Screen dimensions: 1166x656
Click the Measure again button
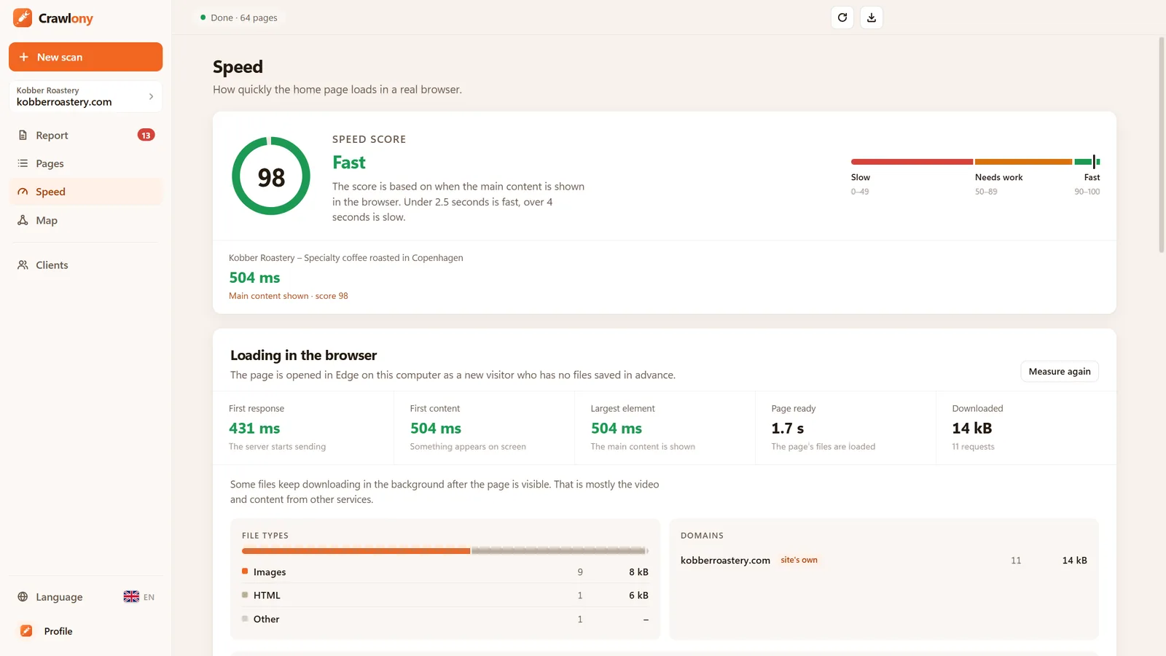pyautogui.click(x=1060, y=372)
